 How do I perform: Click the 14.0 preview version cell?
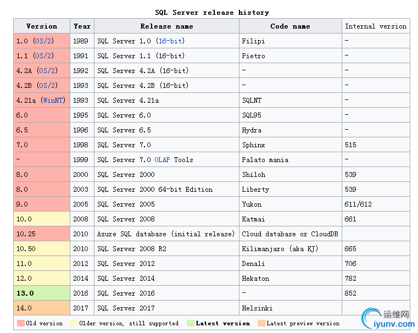(x=42, y=308)
